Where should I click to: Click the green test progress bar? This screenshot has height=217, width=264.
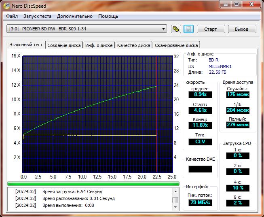[93, 183]
